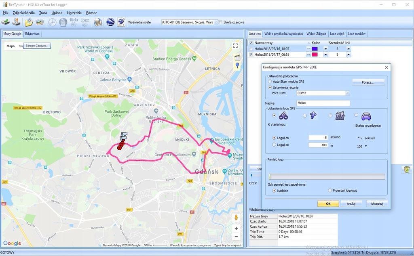This screenshot has width=414, height=256.
Task: Click the flag marker on the map track
Action: pyautogui.click(x=124, y=136)
